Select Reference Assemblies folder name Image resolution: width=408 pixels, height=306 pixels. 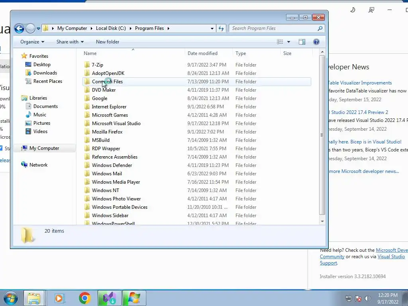coord(114,157)
